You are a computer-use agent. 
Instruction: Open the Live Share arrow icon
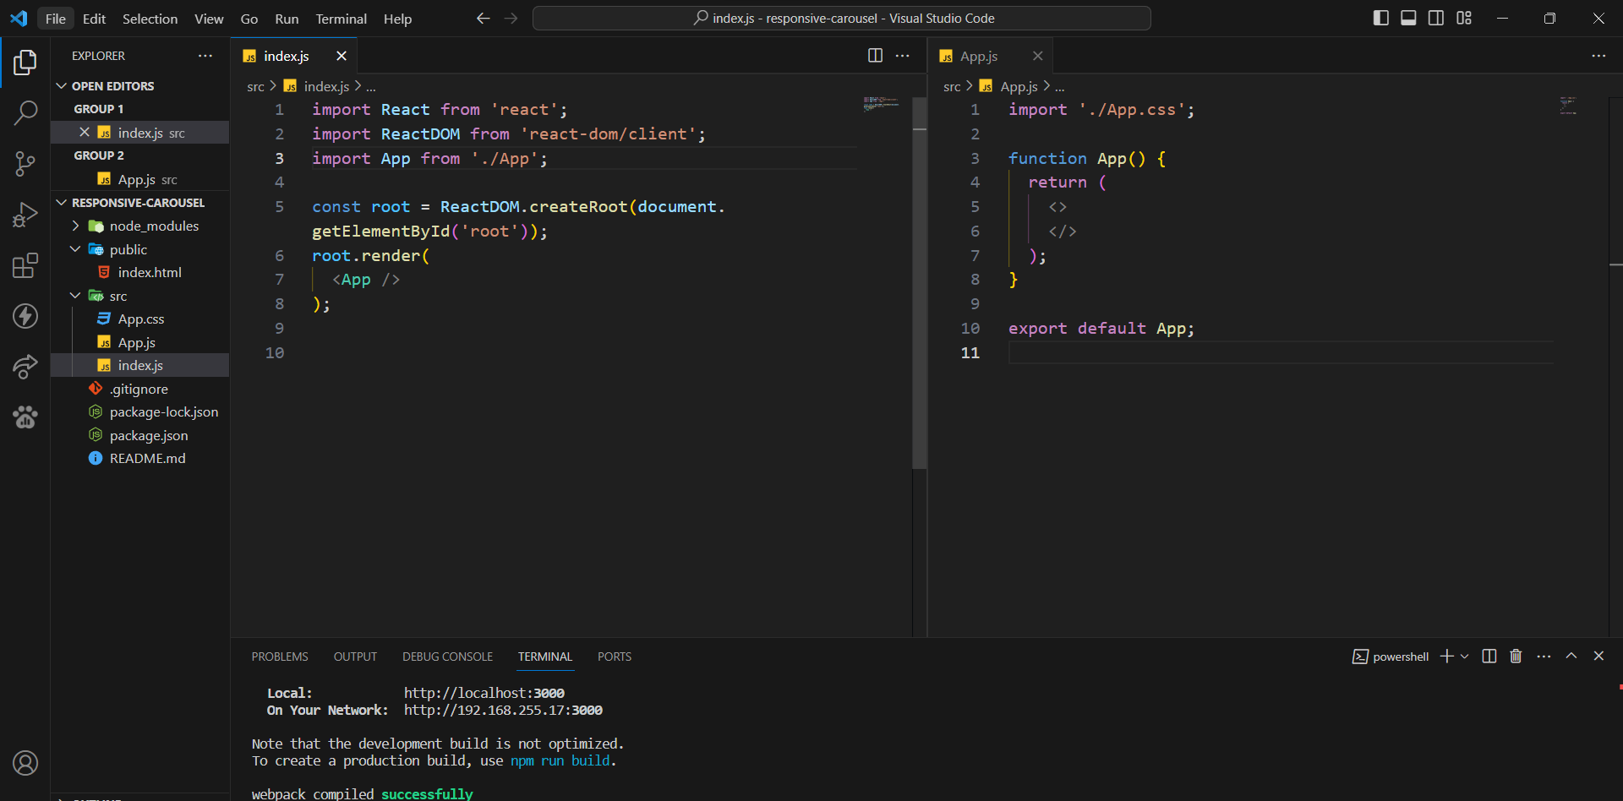pos(25,367)
